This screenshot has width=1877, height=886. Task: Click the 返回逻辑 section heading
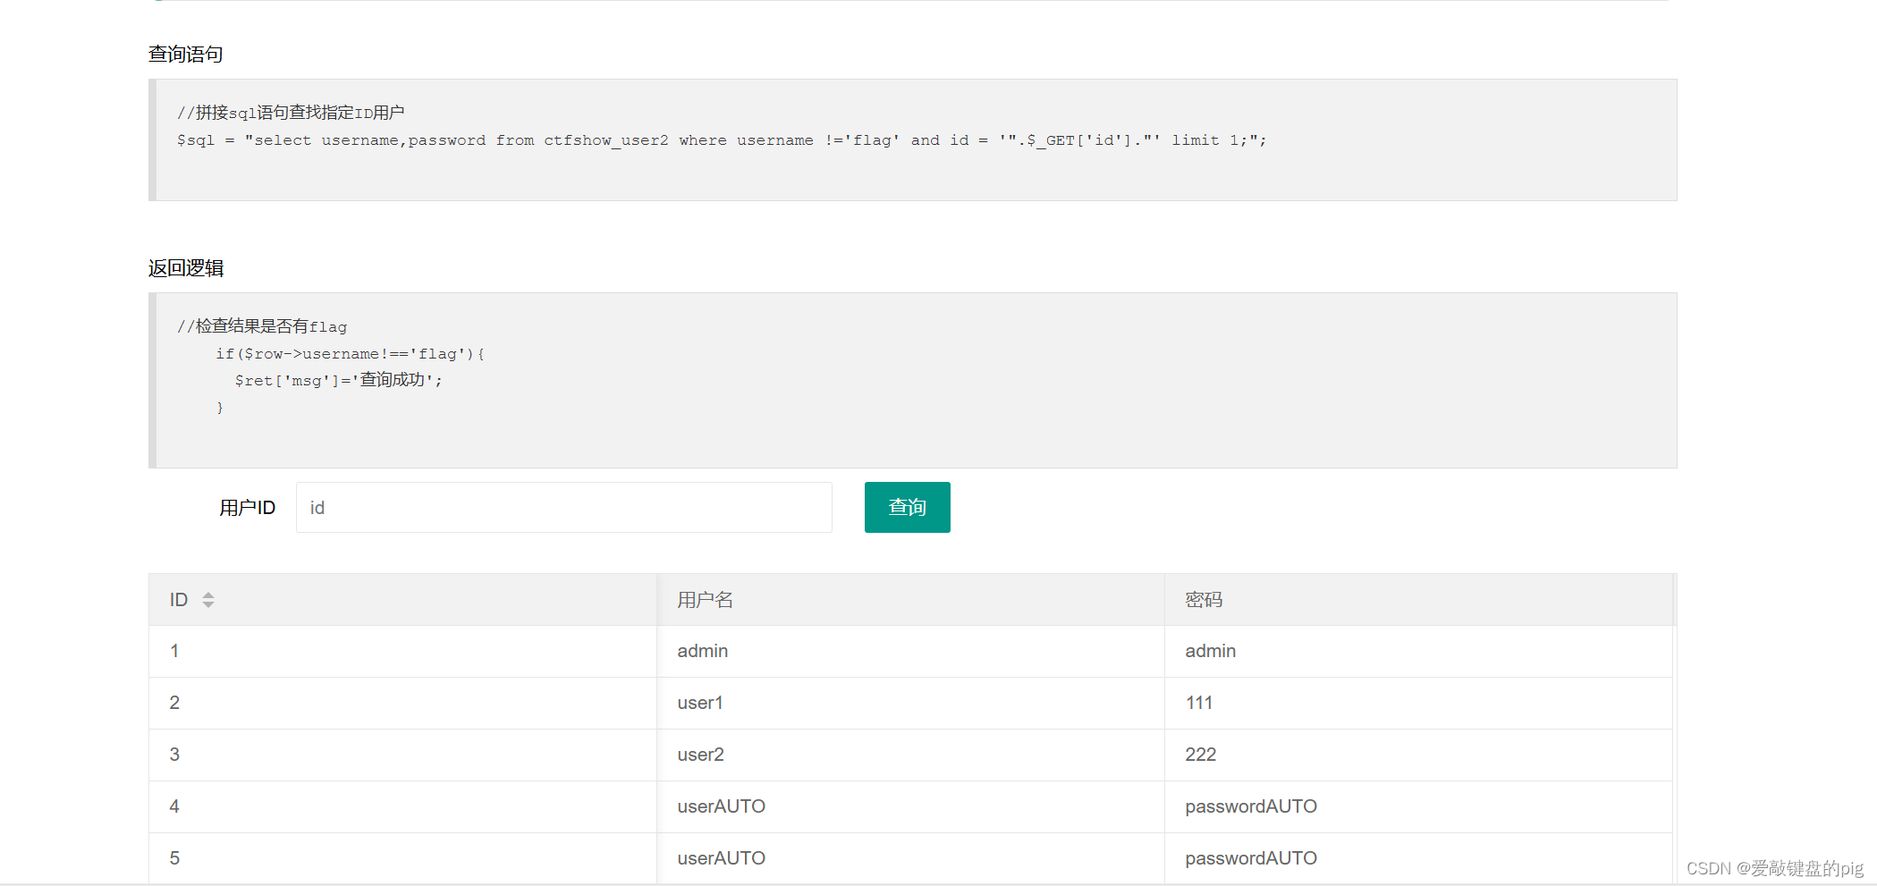pos(186,268)
